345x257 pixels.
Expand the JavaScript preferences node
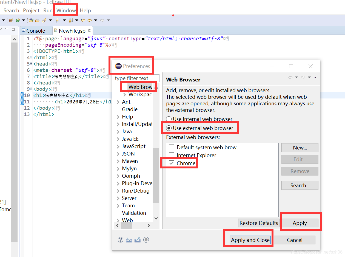[118, 146]
